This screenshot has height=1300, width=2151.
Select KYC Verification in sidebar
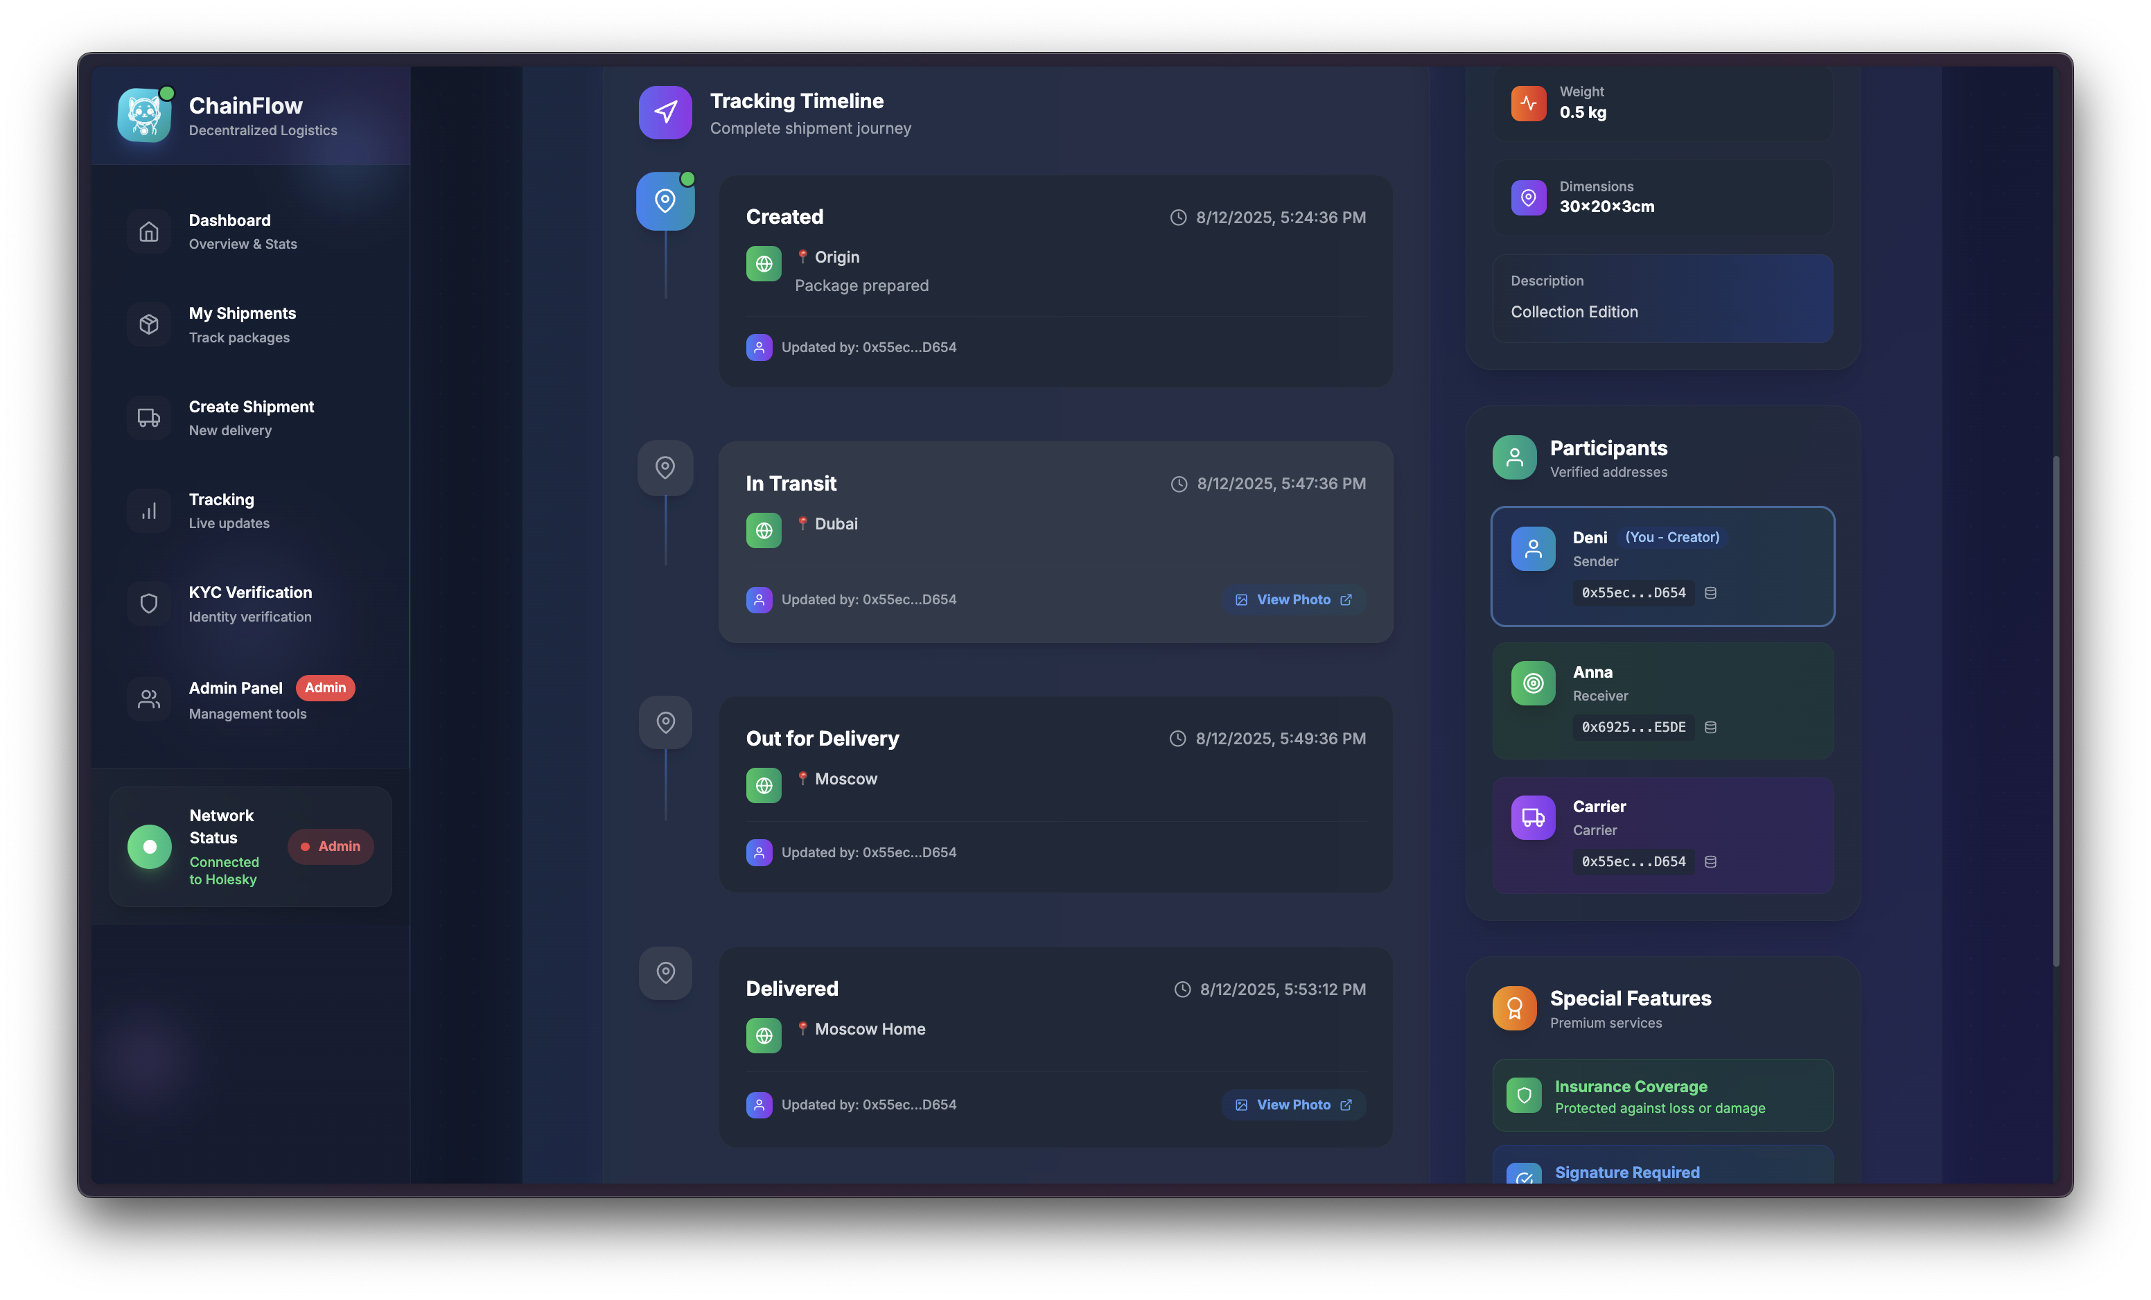249,604
